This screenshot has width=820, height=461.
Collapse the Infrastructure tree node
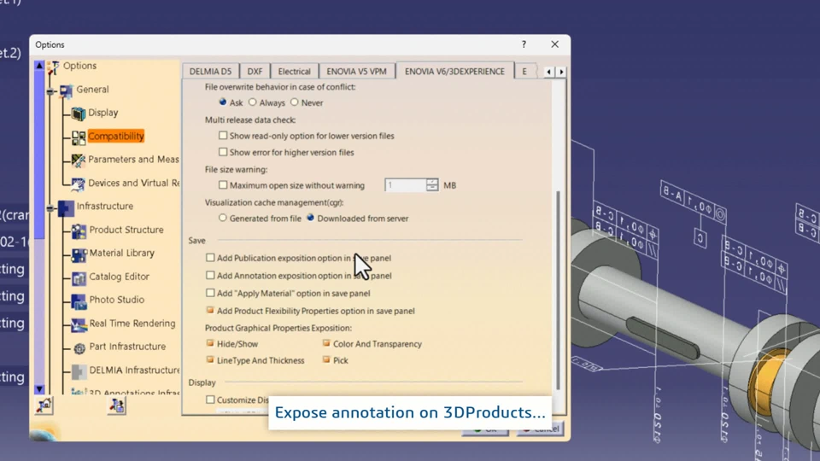click(50, 208)
